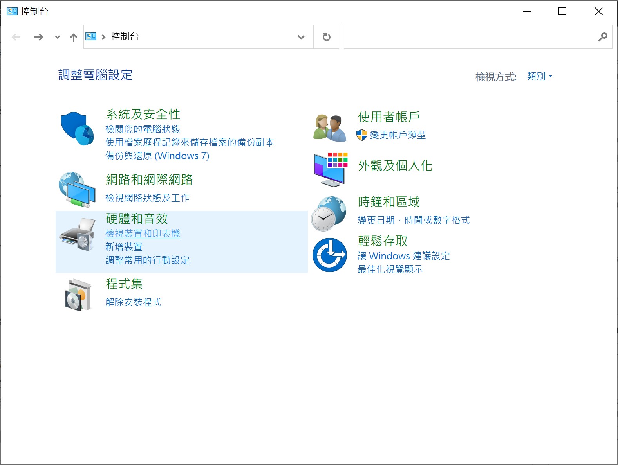Screen dimensions: 618x465
Task: Open the 外觀及個人化 category heading
Action: coord(395,165)
